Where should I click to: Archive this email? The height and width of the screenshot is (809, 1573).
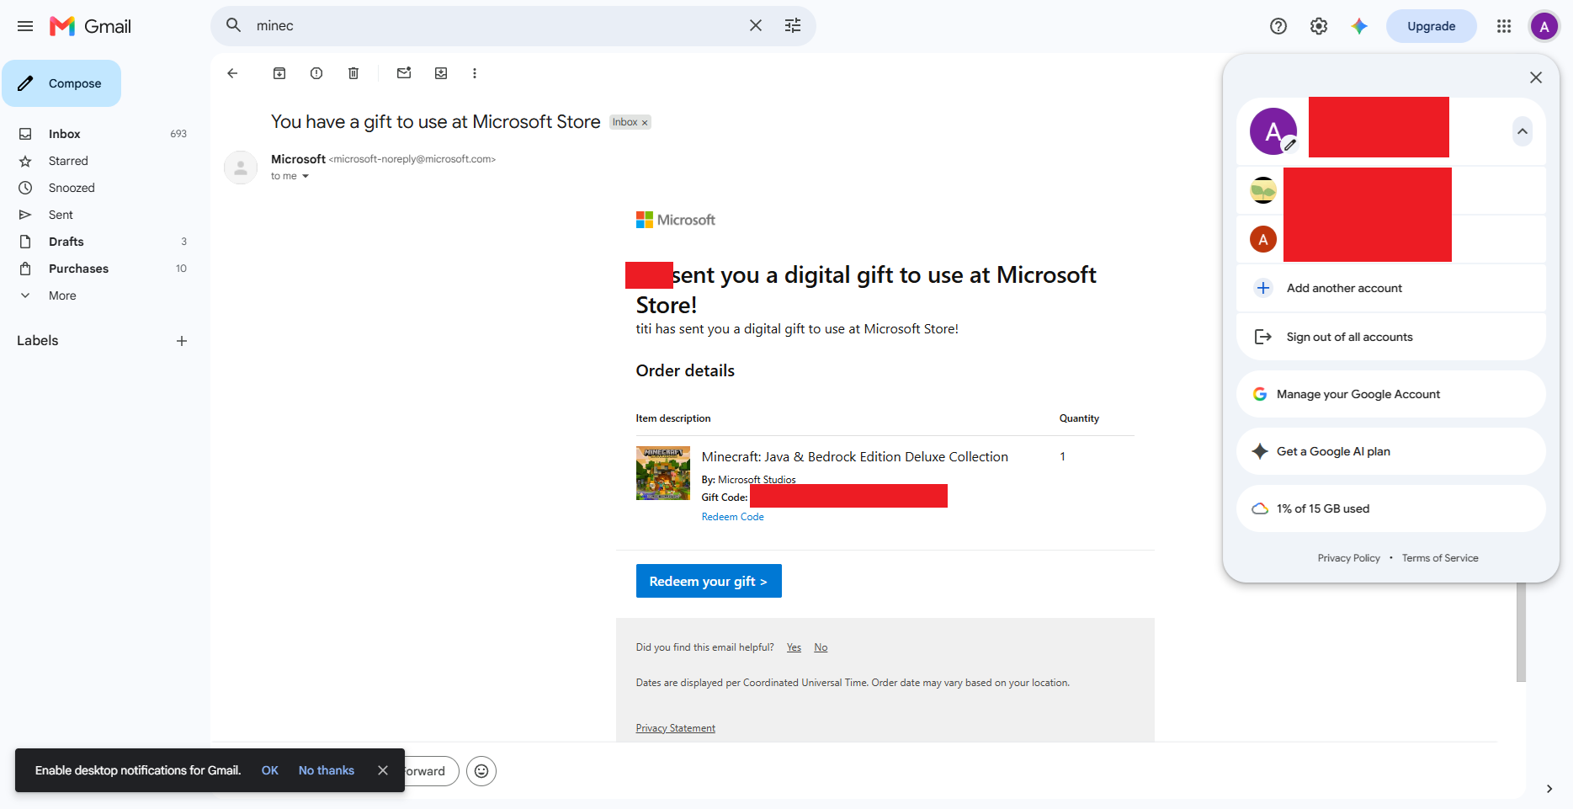[x=279, y=73]
